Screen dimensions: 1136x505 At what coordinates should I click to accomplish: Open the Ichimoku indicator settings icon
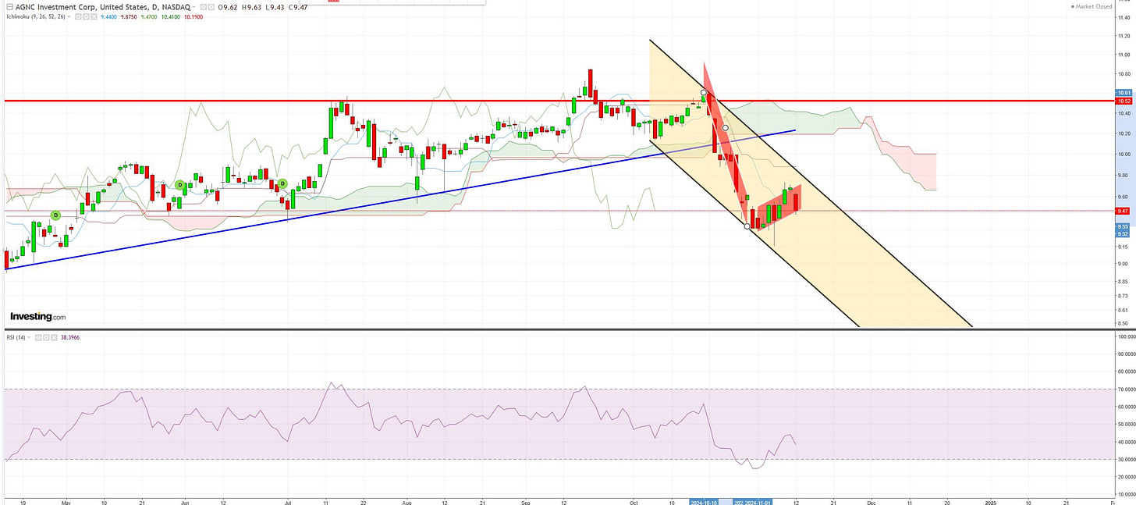(86, 16)
